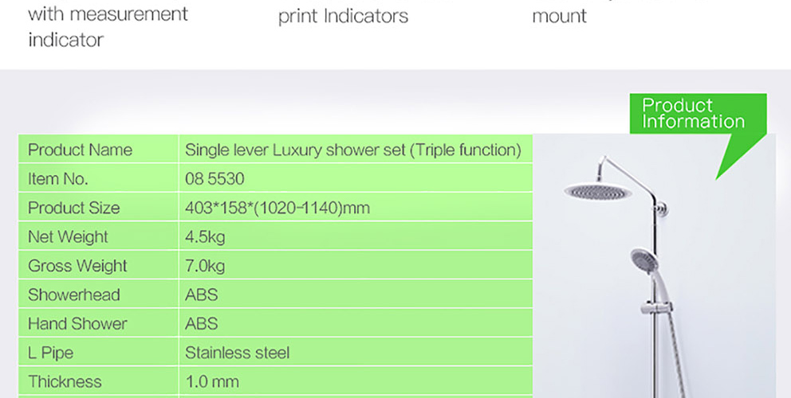Click the 'print Indicators' caption text
Image resolution: width=791 pixels, height=398 pixels.
pos(343,16)
